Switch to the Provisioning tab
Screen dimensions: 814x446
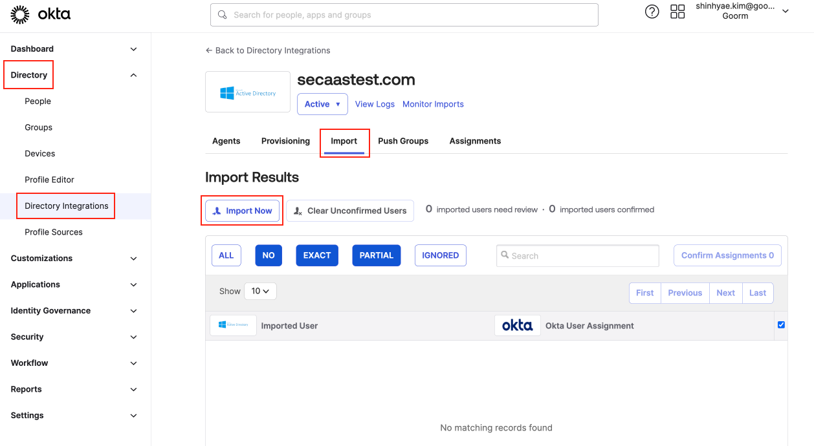click(x=285, y=141)
